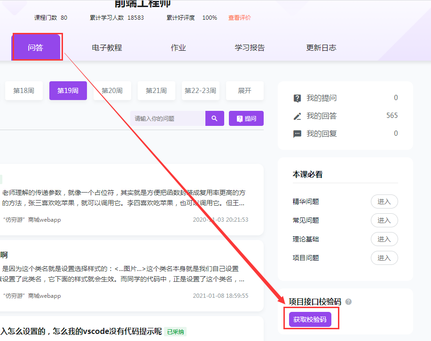
Task: Switch to the 电子教程 tab
Action: click(107, 47)
